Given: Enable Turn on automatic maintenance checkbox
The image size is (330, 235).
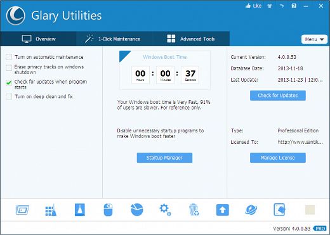Looking at the screenshot, I should click(x=9, y=57).
